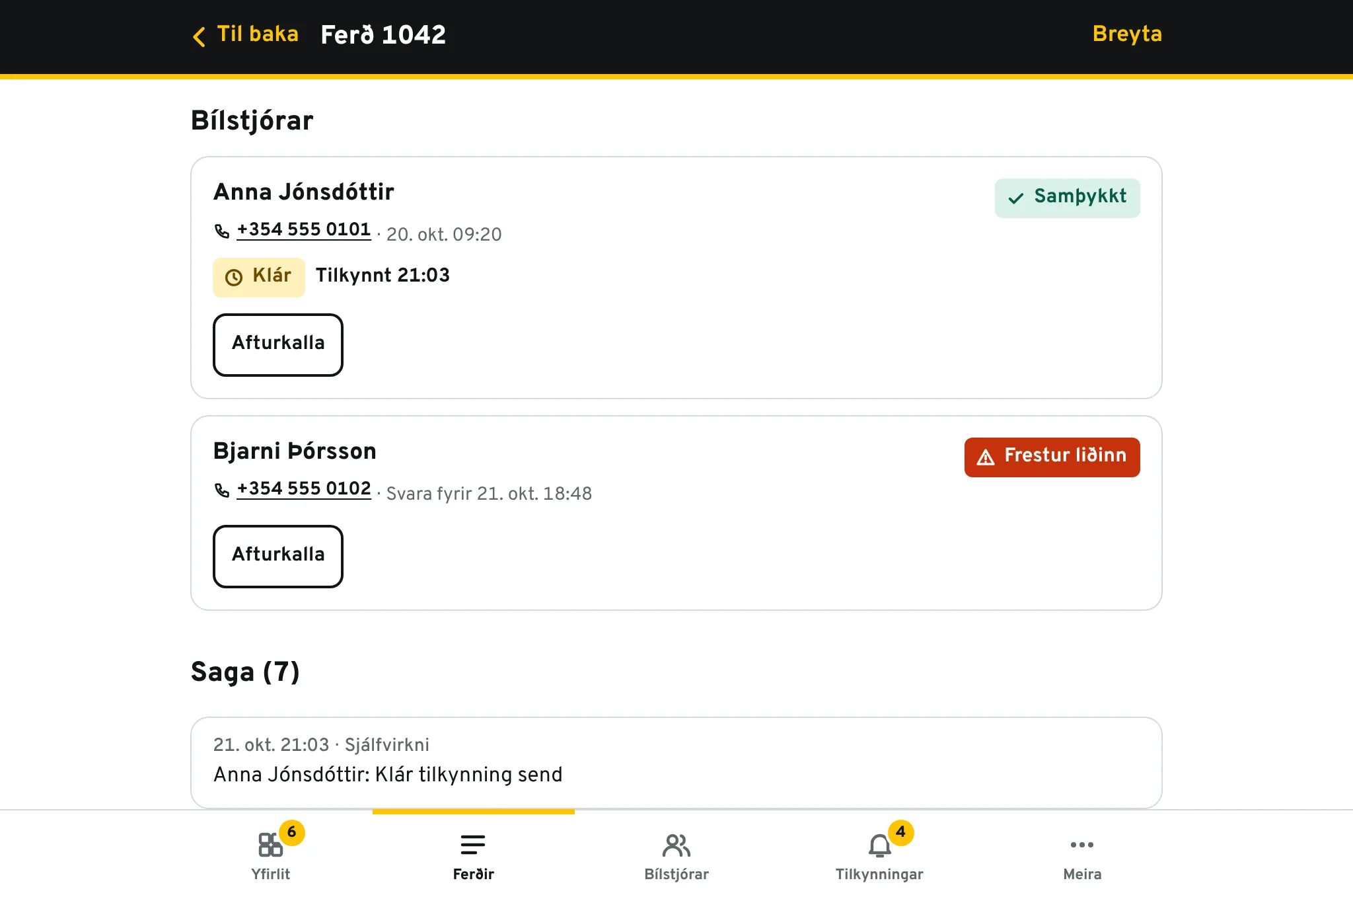Click the phone icon beside Anna's number

pyautogui.click(x=222, y=231)
